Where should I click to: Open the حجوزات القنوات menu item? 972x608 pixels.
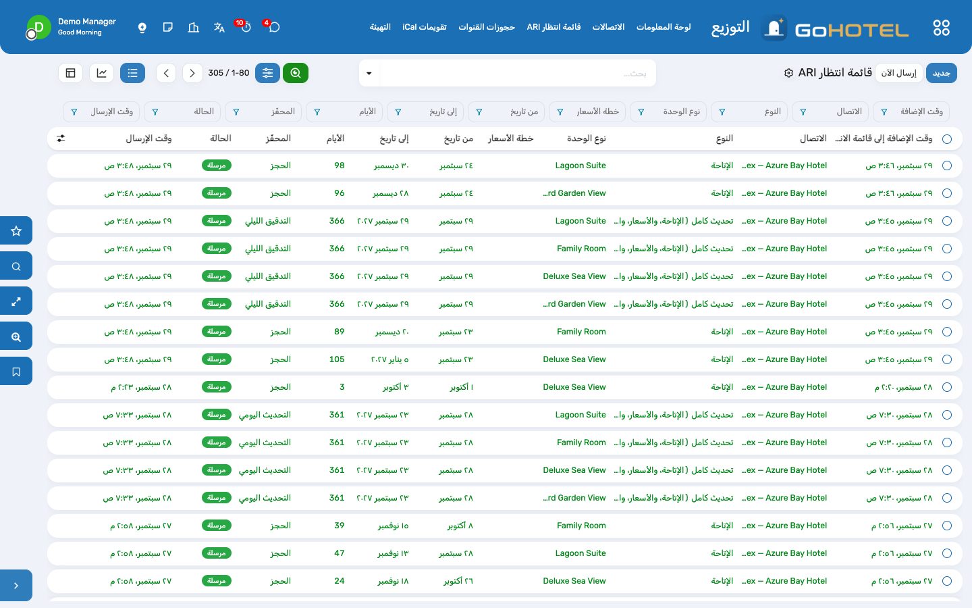[487, 27]
